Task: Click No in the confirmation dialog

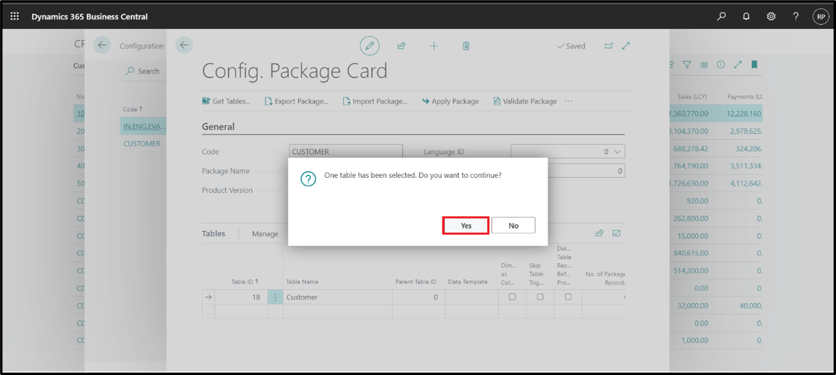Action: click(513, 225)
